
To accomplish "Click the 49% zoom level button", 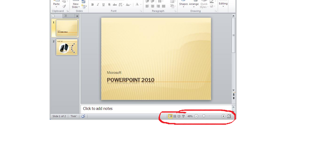I will click(x=190, y=116).
